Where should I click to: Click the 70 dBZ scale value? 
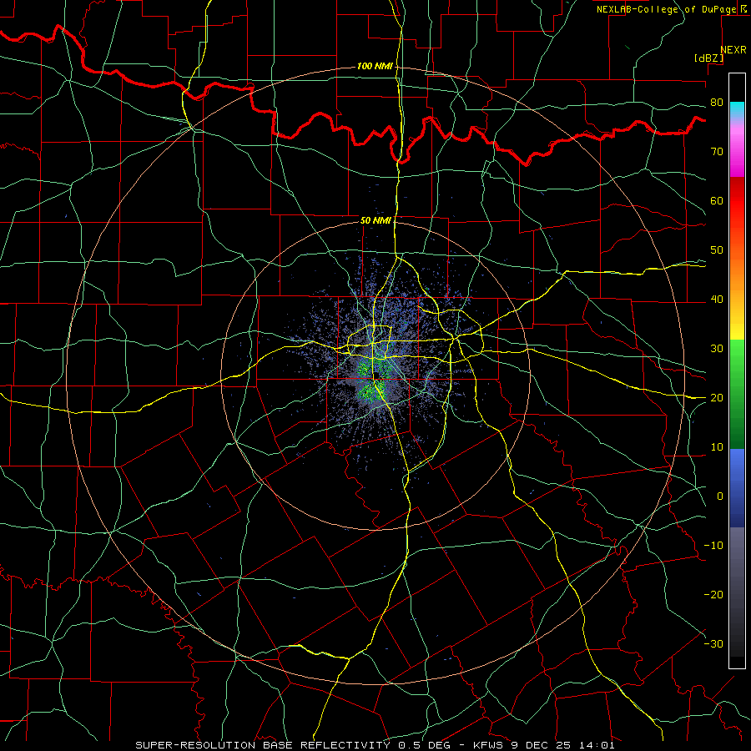717,152
